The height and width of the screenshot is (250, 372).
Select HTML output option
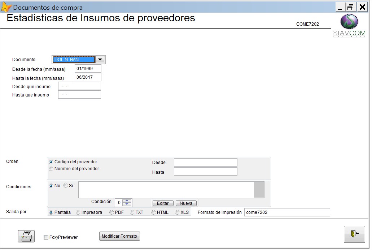(x=153, y=212)
